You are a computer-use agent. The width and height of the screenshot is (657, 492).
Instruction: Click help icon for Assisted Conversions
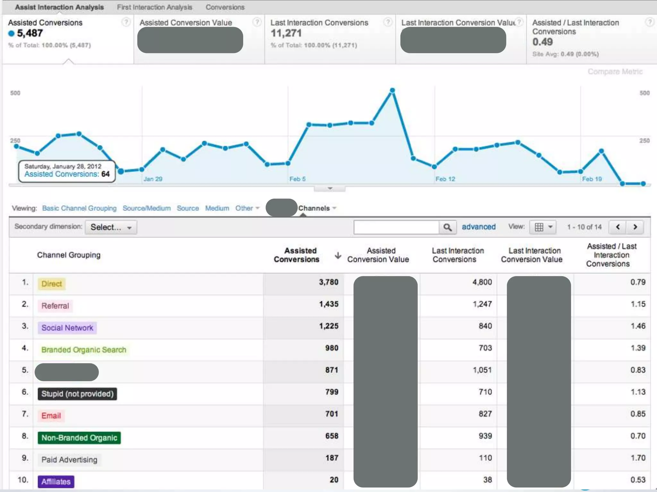click(x=126, y=22)
